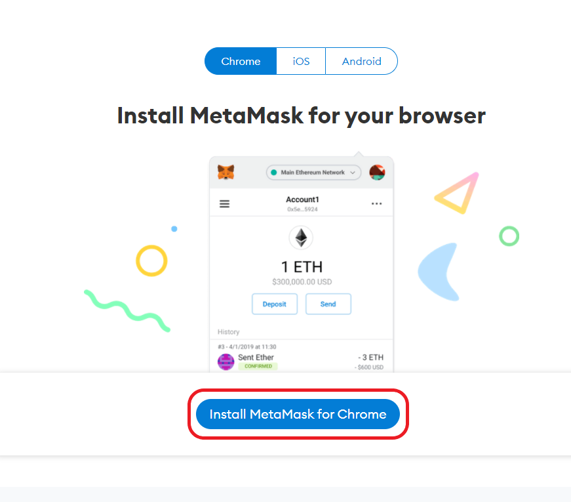The height and width of the screenshot is (502, 571).
Task: Click the network selector chevron arrow
Action: click(353, 173)
